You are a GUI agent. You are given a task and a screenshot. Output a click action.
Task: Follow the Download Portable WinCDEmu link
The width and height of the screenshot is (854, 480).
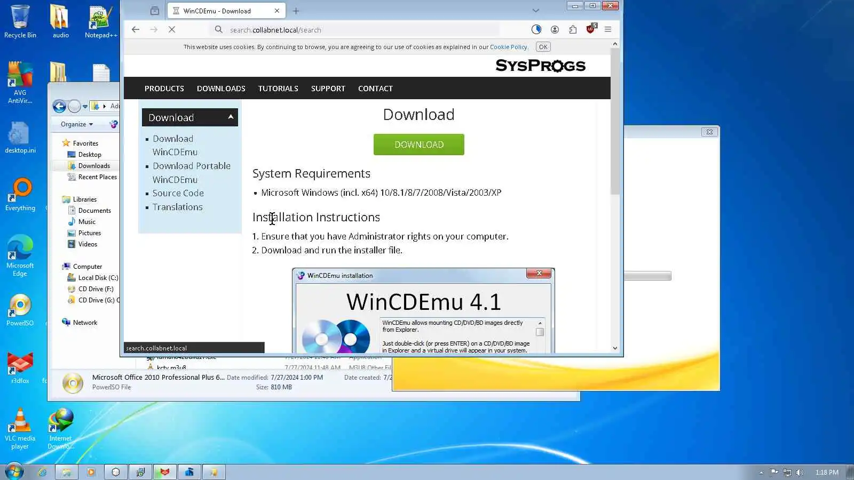tap(192, 173)
